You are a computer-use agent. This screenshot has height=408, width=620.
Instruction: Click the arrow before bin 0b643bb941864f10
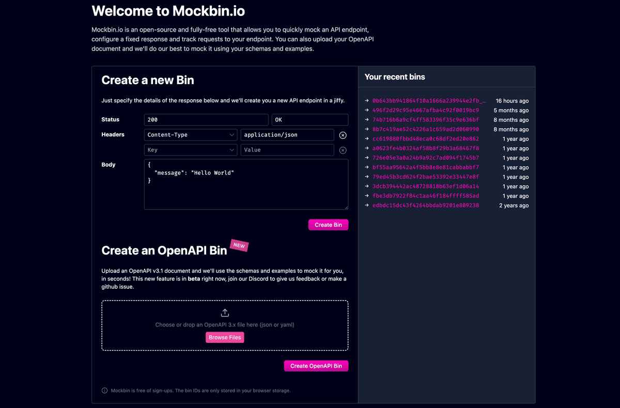366,101
